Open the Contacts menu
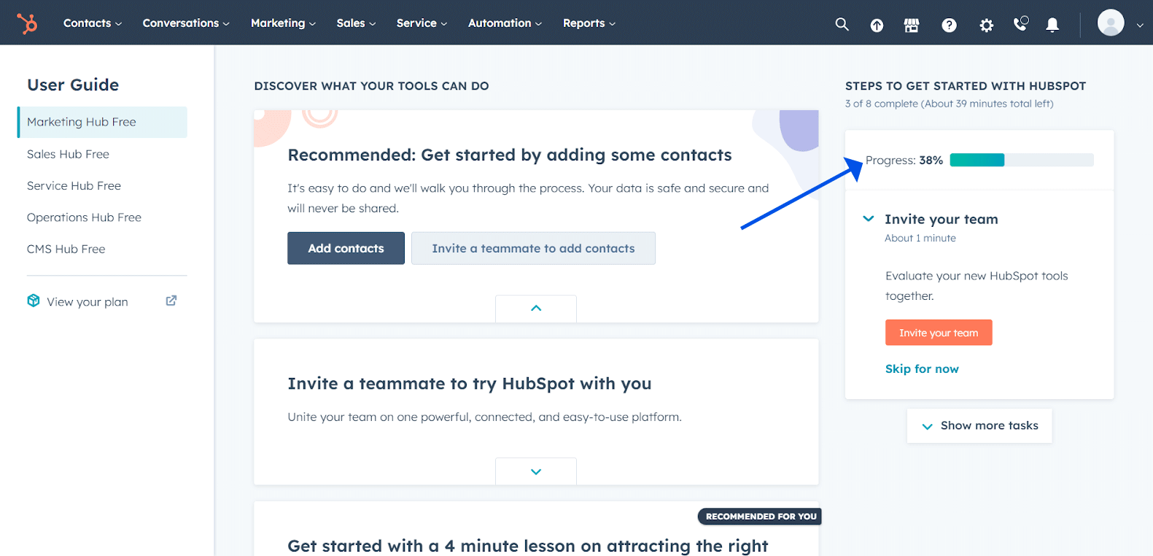Screen dimensions: 1153x556 (92, 23)
